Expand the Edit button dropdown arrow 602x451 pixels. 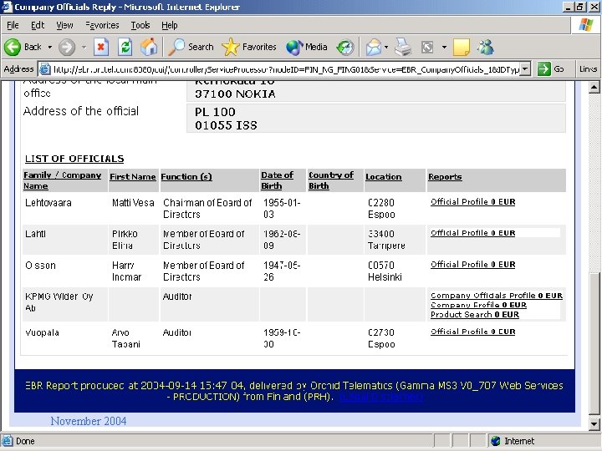[444, 47]
